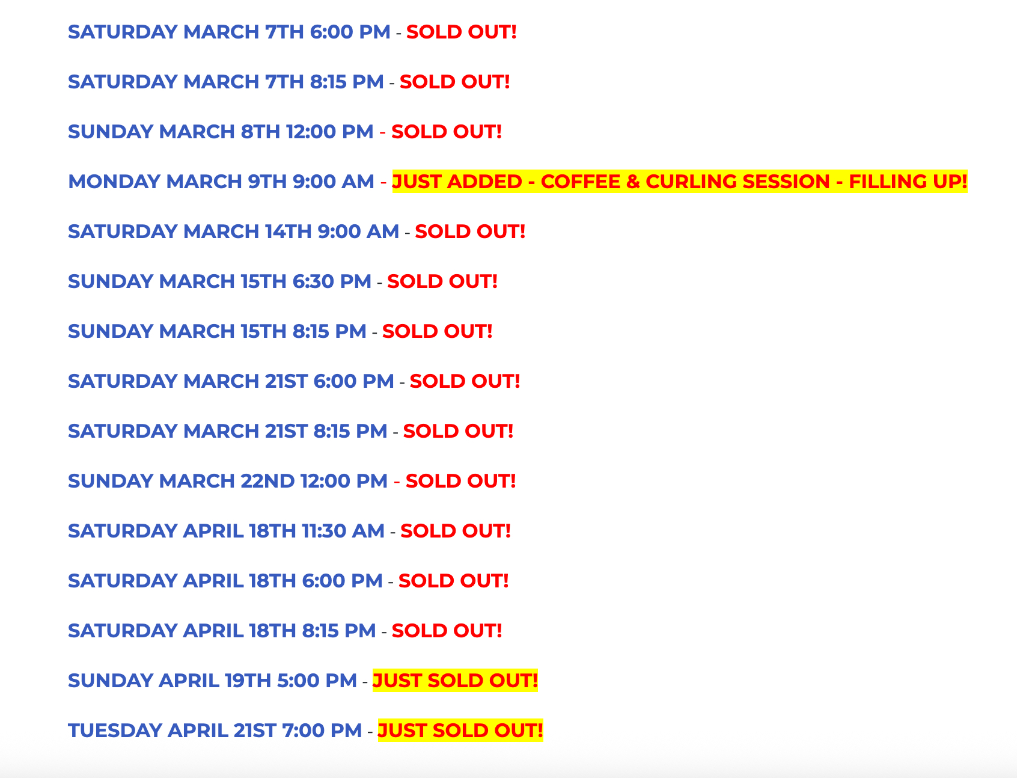Open the Sunday March 15th 6:30 PM session
The image size is (1017, 778).
[x=219, y=281]
